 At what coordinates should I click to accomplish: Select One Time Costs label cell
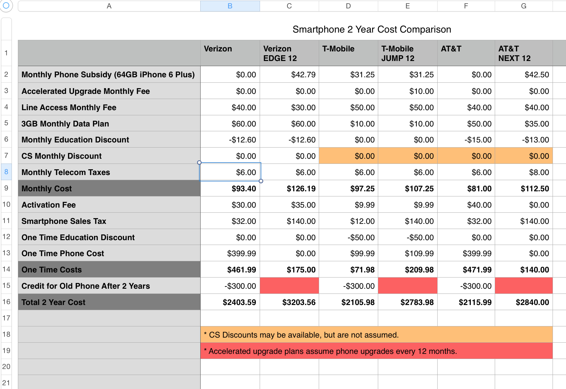click(x=109, y=270)
